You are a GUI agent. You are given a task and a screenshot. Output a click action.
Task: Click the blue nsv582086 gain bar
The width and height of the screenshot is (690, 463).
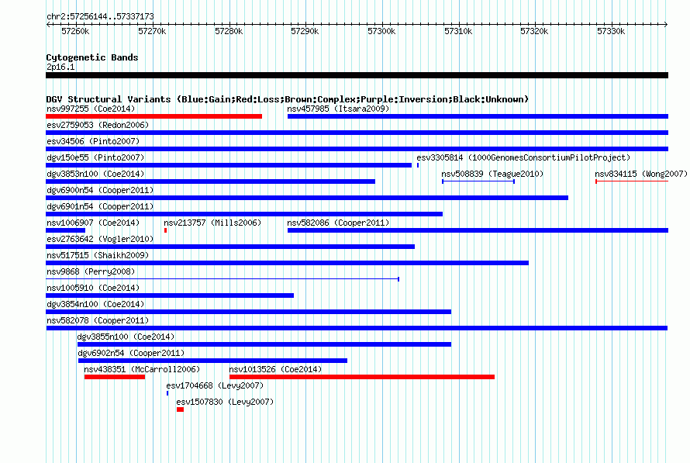point(478,230)
